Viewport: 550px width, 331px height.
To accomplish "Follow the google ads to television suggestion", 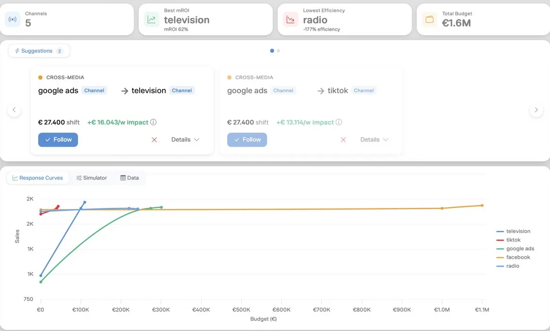I will point(58,139).
